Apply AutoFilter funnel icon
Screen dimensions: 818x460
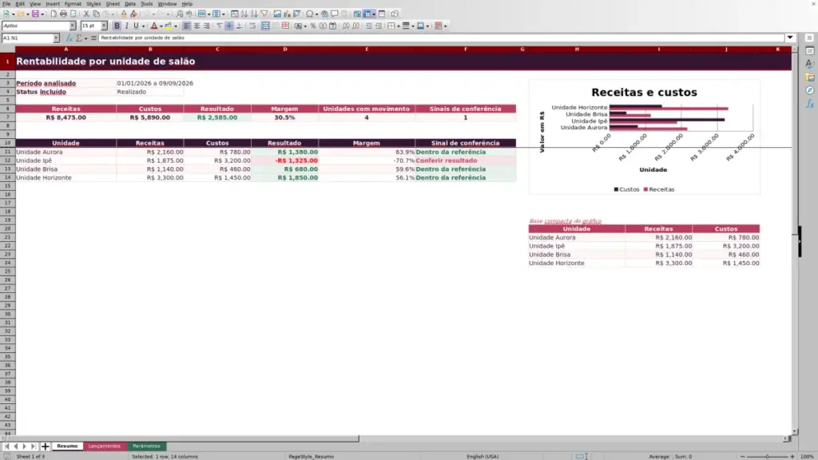(x=264, y=14)
